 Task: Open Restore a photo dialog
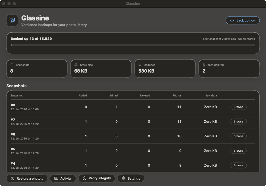pyautogui.click(x=27, y=178)
